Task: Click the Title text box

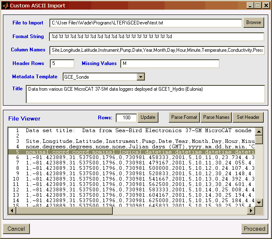Action: (145, 94)
